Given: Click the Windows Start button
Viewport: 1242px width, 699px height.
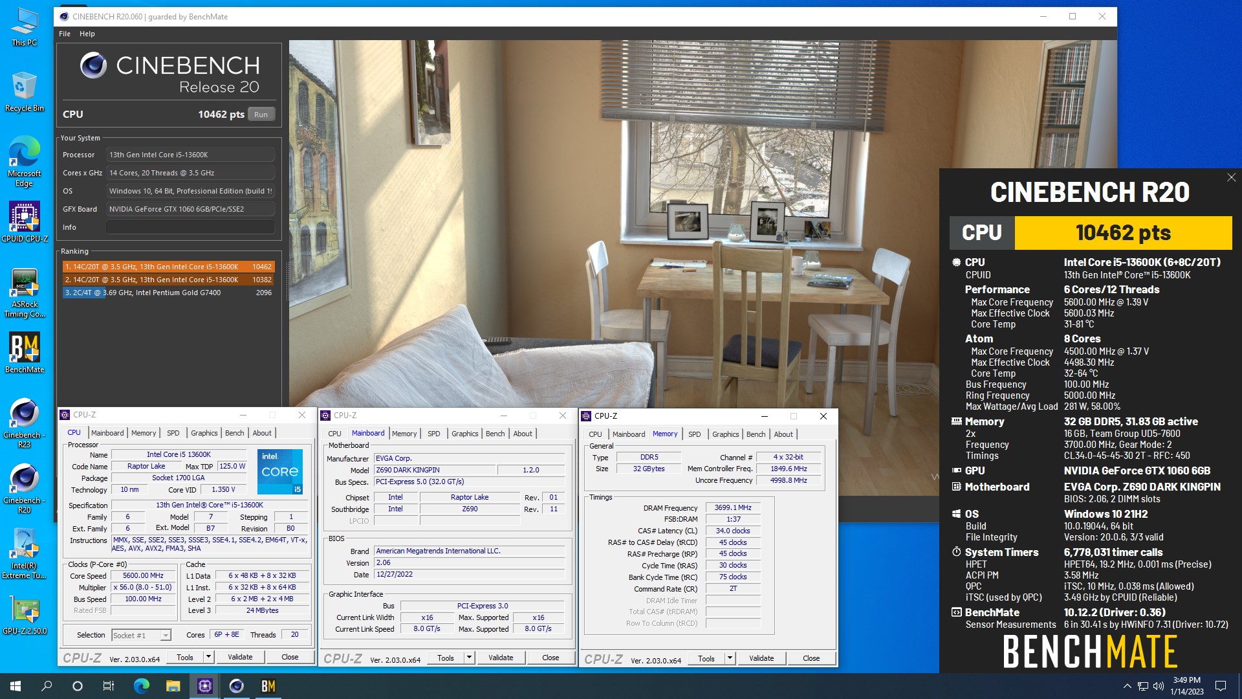Looking at the screenshot, I should pos(16,686).
